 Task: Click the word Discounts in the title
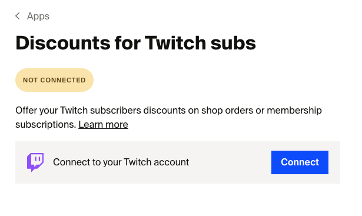(63, 43)
